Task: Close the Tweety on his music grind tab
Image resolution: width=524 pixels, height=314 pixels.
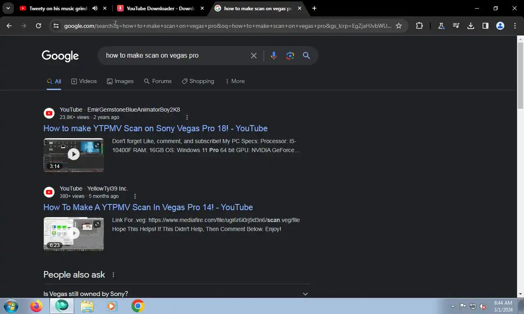Action: click(x=105, y=8)
